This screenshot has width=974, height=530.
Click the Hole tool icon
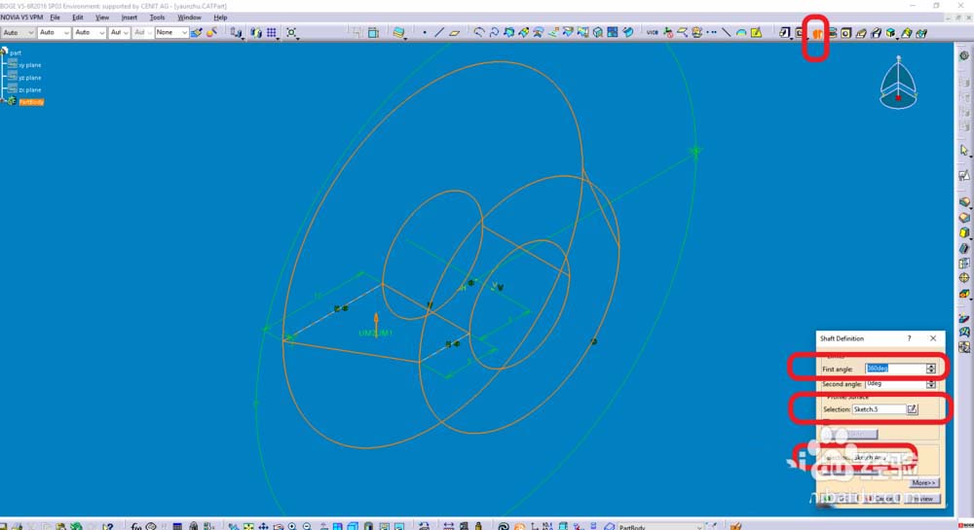(846, 33)
